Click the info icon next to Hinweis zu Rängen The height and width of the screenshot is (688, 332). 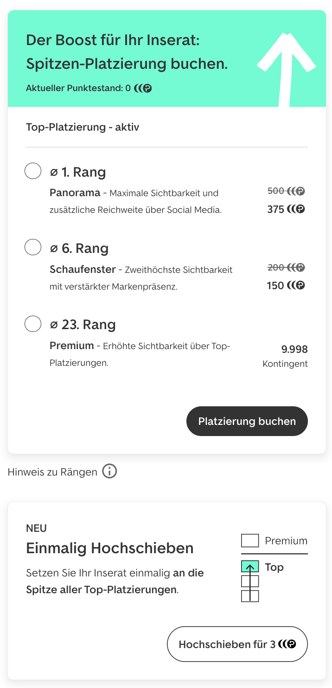click(109, 471)
